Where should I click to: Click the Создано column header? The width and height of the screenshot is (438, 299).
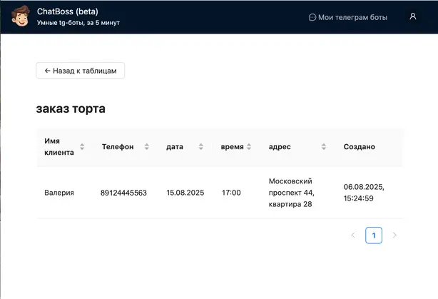click(360, 147)
